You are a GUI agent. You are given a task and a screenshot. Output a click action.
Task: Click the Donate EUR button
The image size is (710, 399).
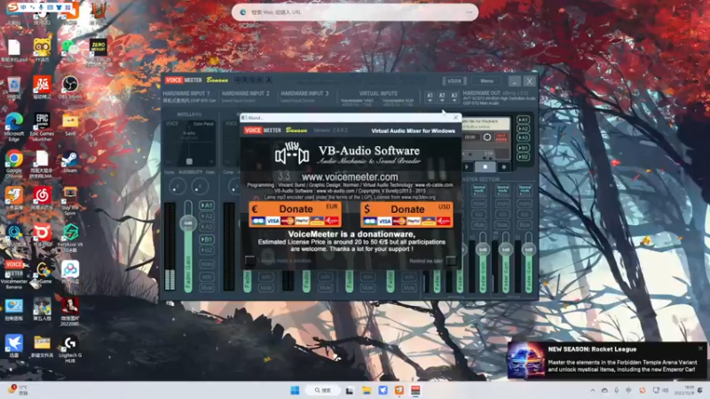click(x=296, y=215)
